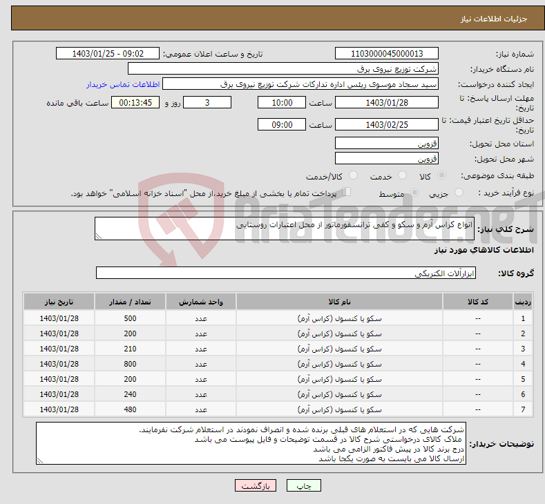
Task: Click need date in row 7
Action: (59, 409)
